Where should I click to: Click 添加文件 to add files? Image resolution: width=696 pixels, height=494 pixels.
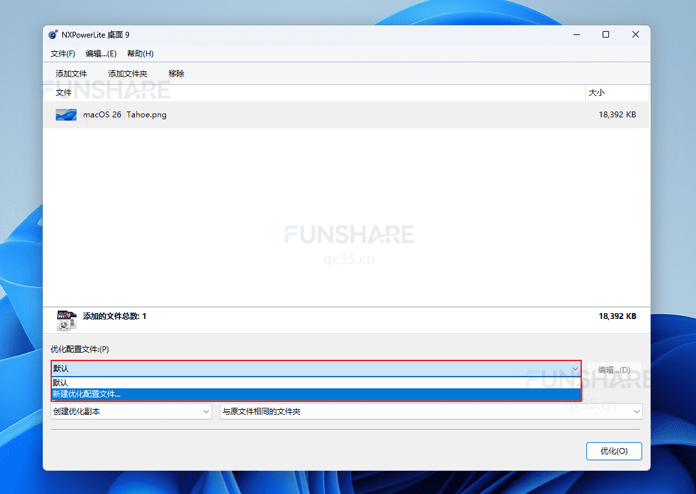pos(71,73)
